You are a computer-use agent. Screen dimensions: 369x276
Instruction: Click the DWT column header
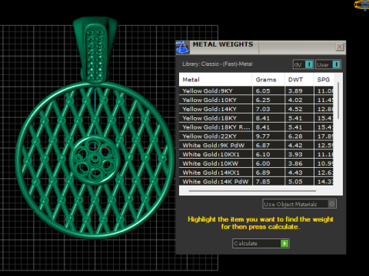pos(299,80)
